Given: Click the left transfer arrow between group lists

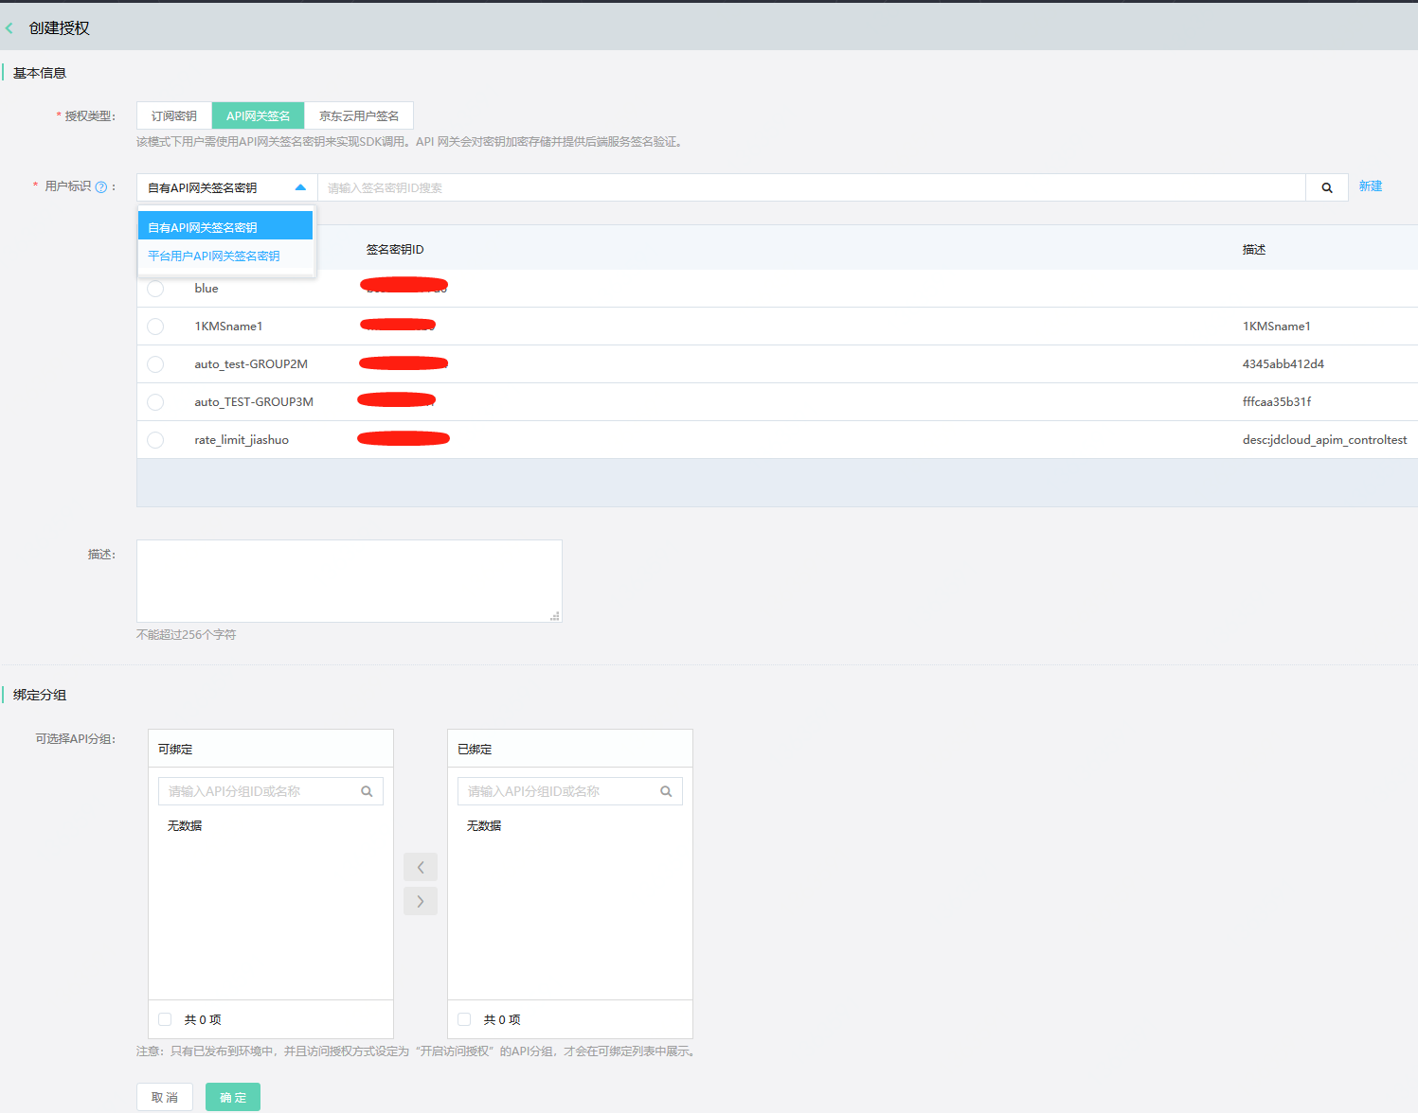Looking at the screenshot, I should (420, 866).
